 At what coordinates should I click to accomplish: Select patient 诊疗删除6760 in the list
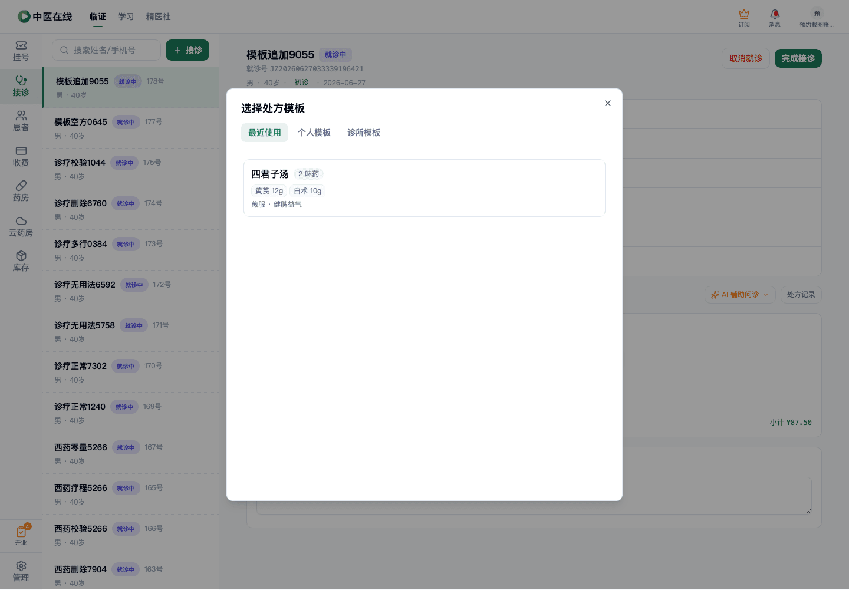(x=131, y=209)
